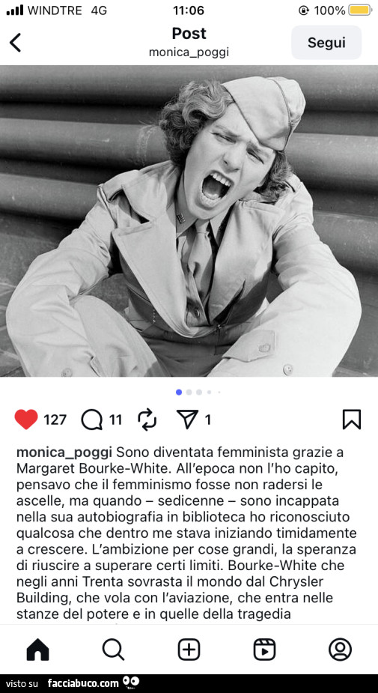Tap the repost arrows icon

coord(147,420)
